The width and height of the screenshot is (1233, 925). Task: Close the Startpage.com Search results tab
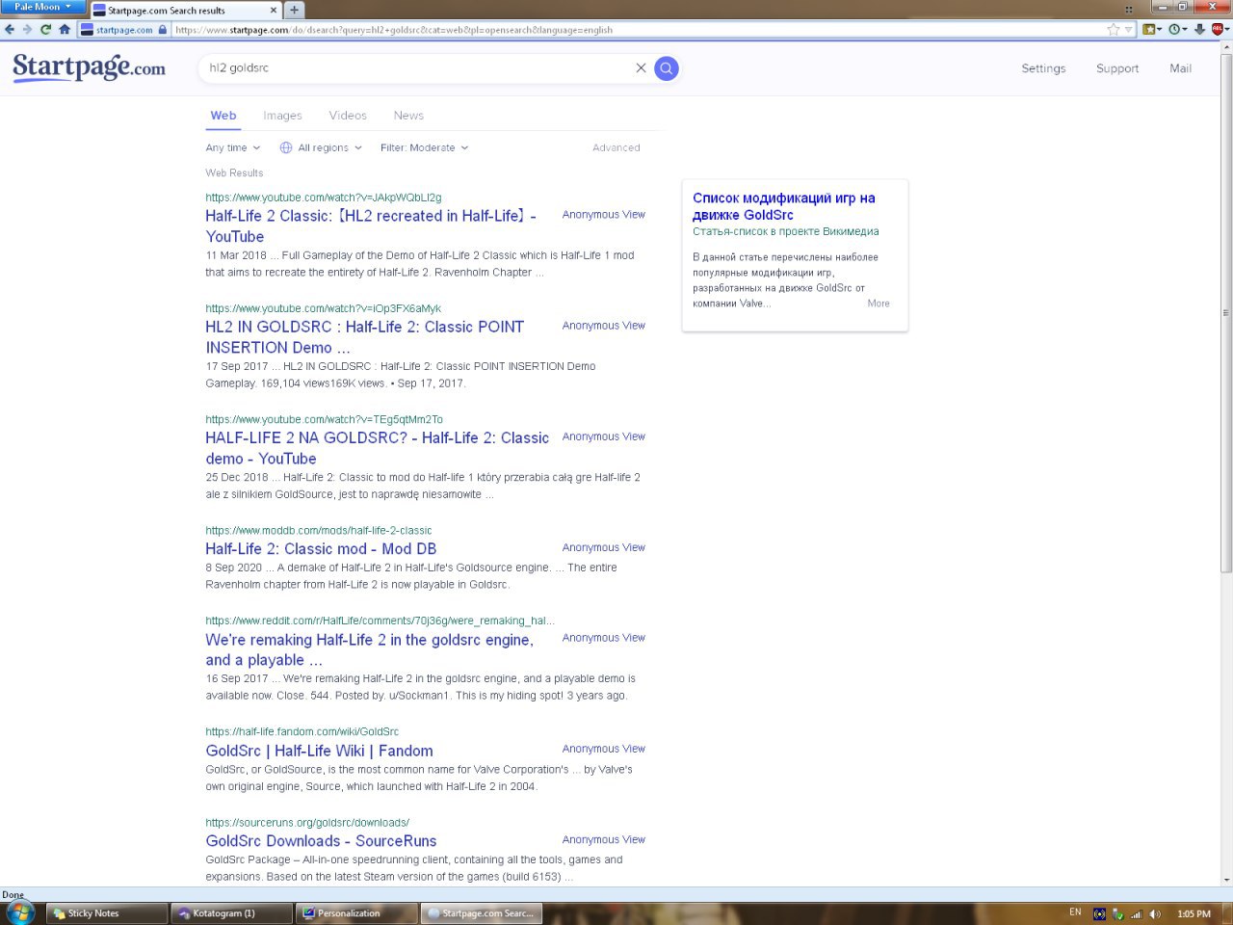[273, 11]
